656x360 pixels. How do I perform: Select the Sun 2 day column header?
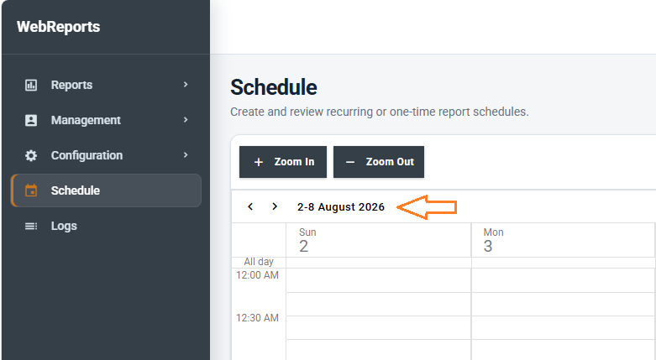pos(379,240)
